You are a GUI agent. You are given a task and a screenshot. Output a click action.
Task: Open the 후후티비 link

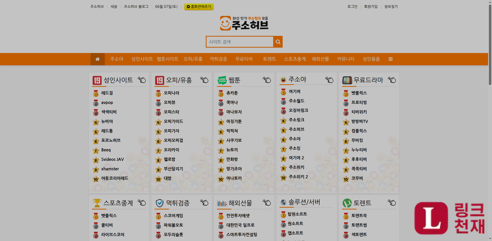pyautogui.click(x=359, y=160)
